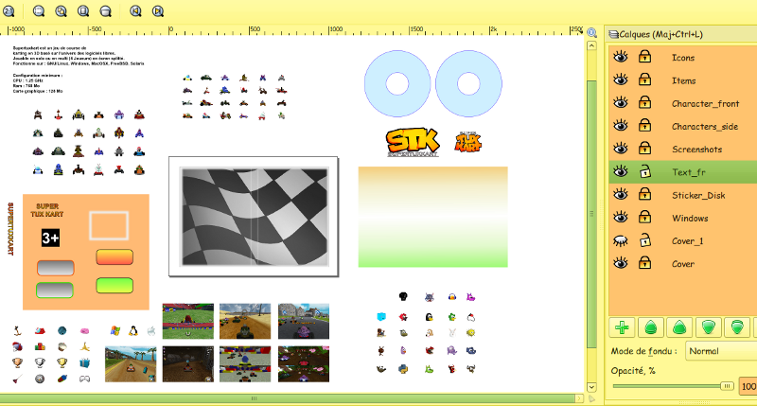The width and height of the screenshot is (757, 406).
Task: Lock the Text_fr layer
Action: tap(644, 171)
